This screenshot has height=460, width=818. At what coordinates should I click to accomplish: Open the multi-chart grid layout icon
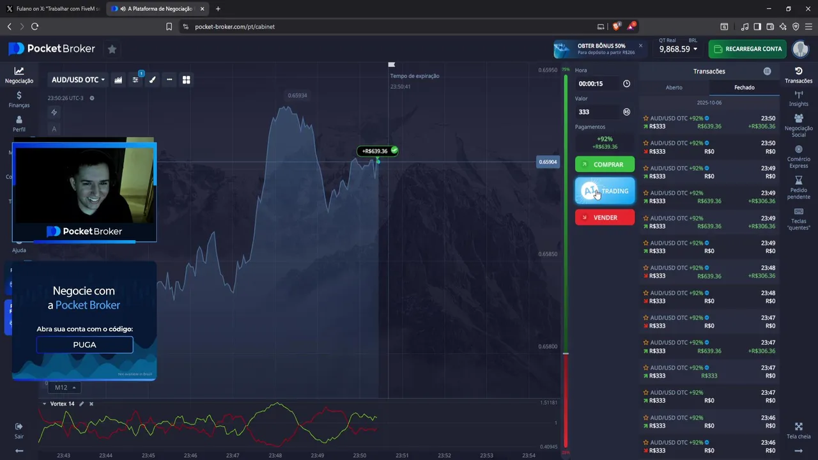point(186,80)
